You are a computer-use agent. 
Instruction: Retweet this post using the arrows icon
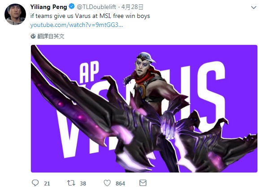tap(71, 183)
